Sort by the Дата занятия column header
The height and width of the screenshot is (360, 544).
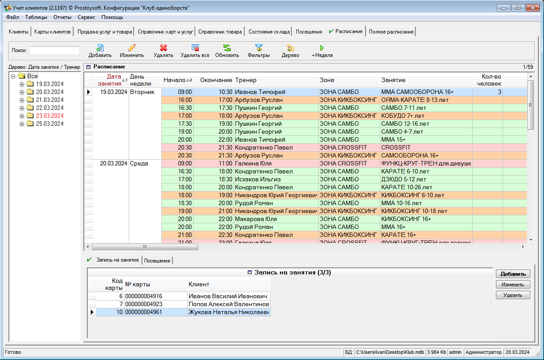(111, 80)
